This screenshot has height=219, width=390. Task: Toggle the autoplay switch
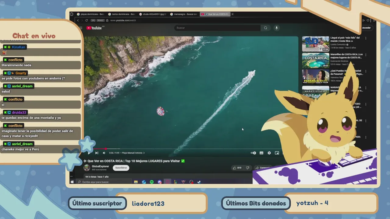click(253, 153)
